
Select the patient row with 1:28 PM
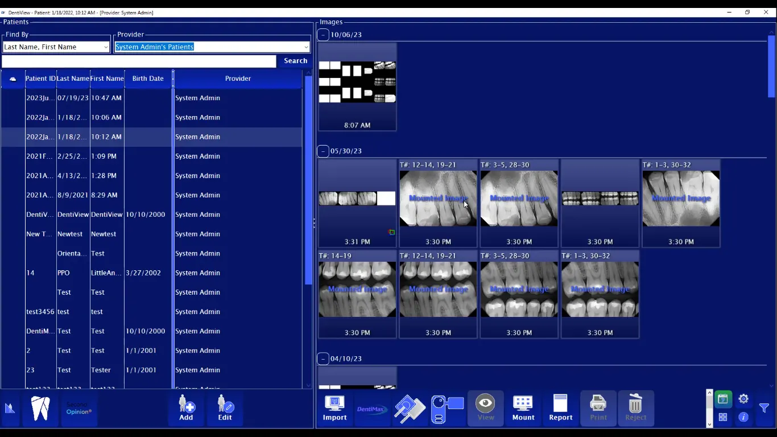[x=151, y=175]
